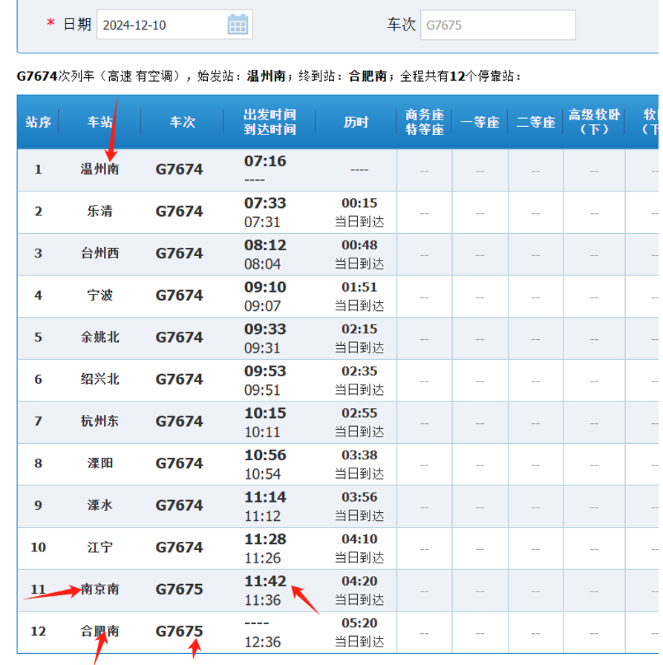The image size is (663, 665).
Task: Select the 宁波 station row
Action: point(100,295)
